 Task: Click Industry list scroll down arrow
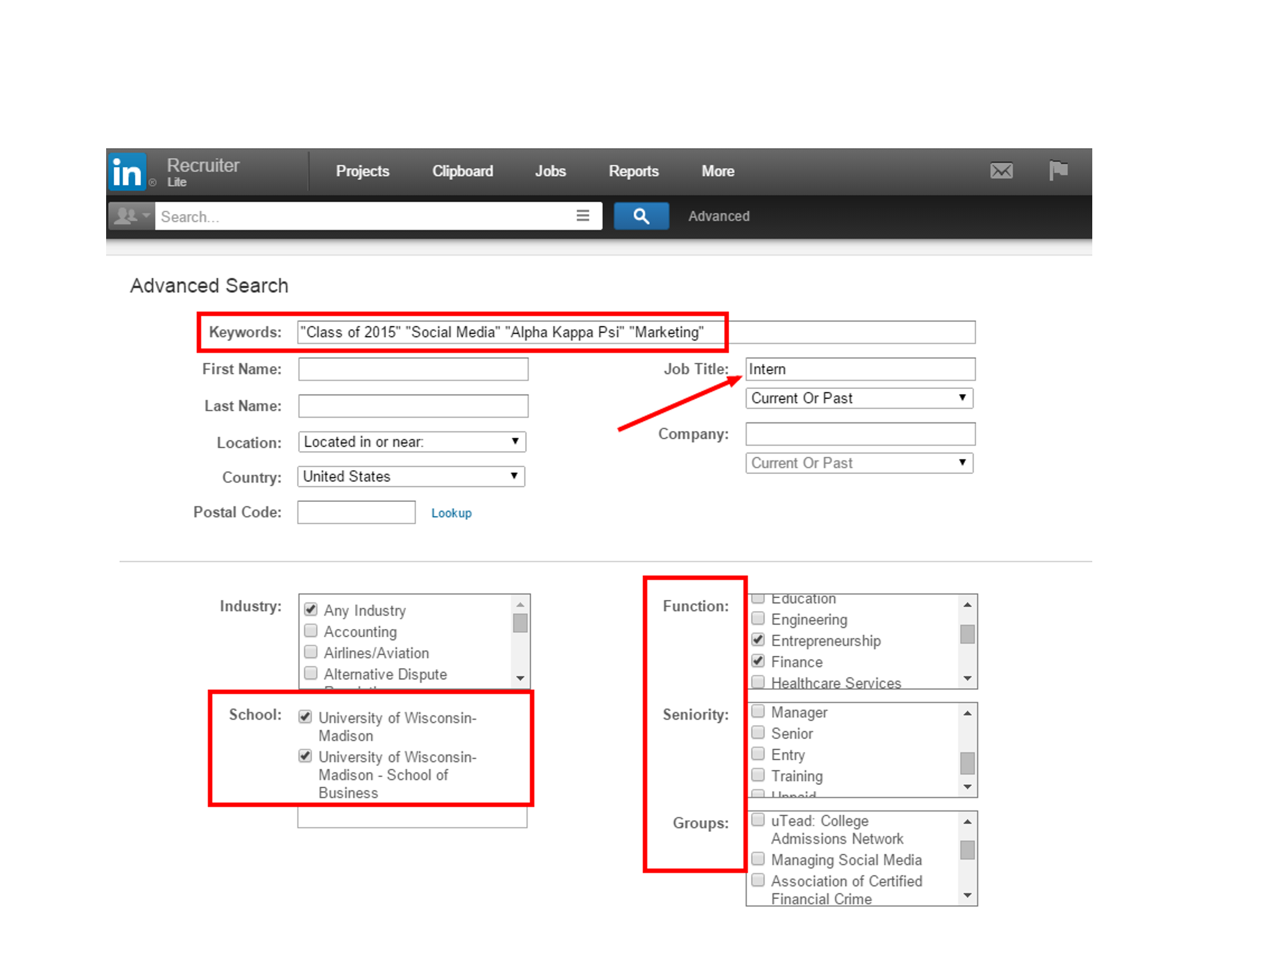click(x=520, y=678)
